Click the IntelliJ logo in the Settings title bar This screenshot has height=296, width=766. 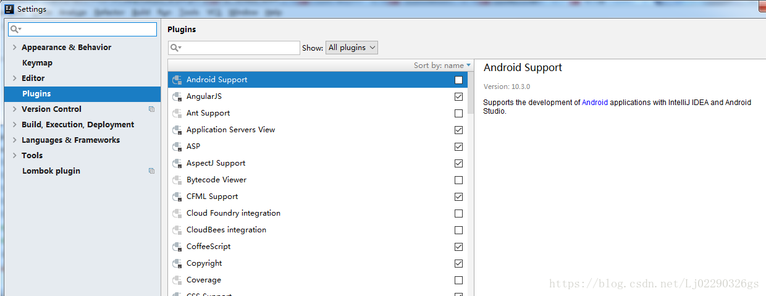9,9
